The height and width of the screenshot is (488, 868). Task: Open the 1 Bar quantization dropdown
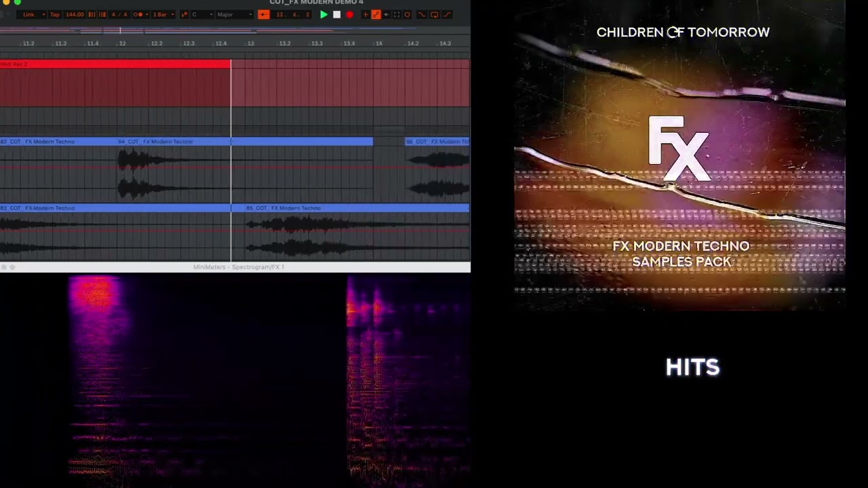click(163, 14)
